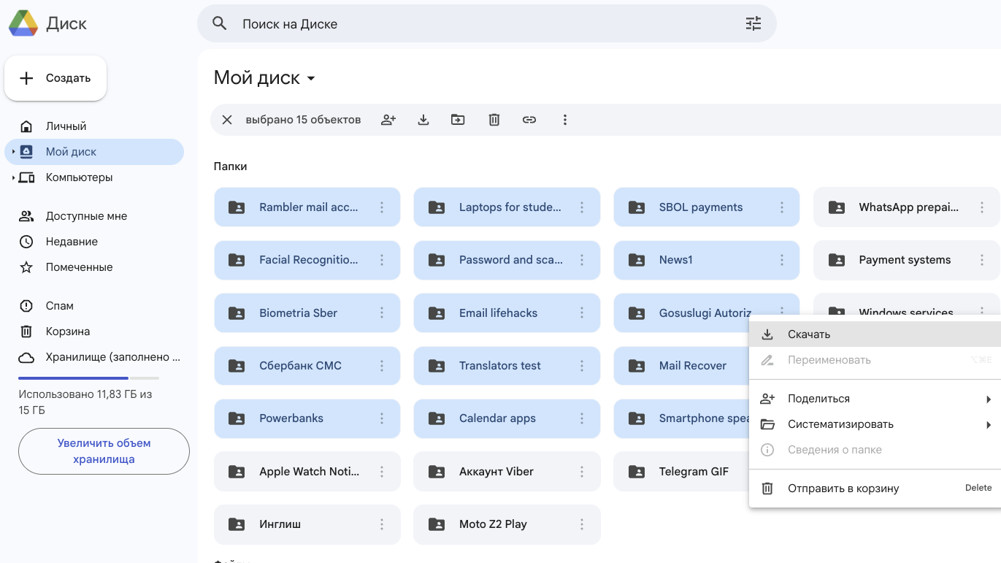Click the Google Drive logo
The image size is (1001, 563).
coord(23,23)
